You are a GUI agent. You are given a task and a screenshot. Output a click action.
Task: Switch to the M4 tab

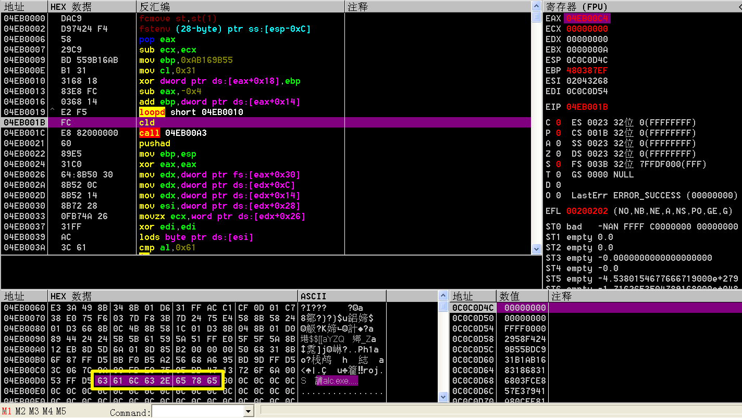pos(47,411)
